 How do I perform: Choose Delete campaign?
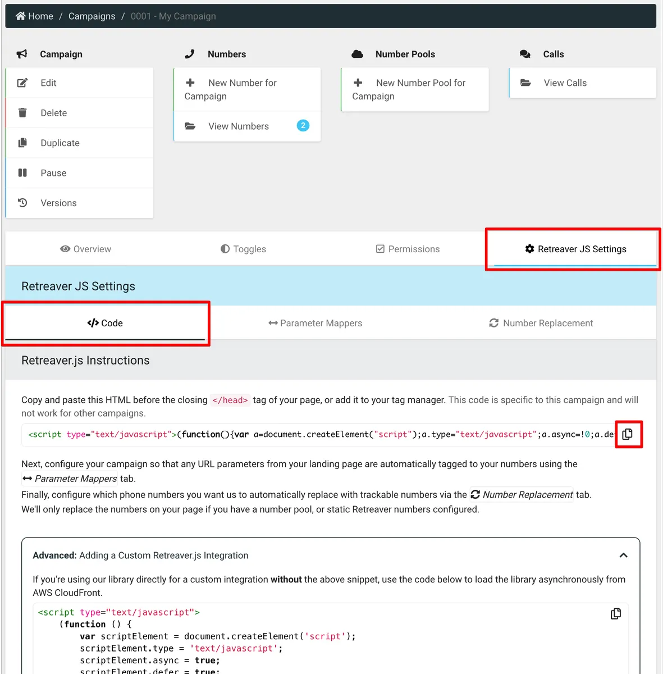click(80, 113)
